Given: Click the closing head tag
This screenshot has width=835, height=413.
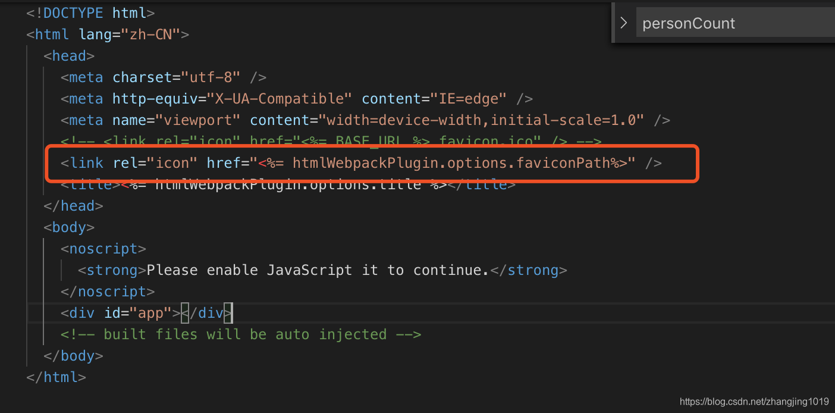Looking at the screenshot, I should [74, 206].
